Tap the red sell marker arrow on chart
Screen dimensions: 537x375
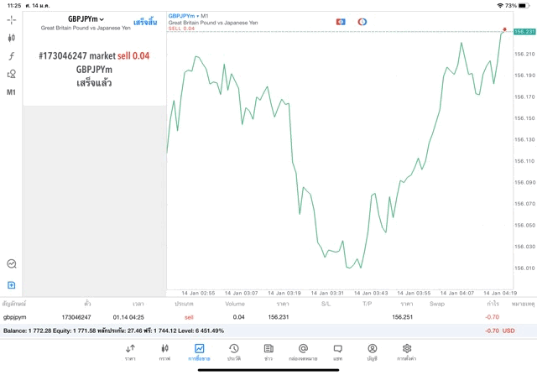click(504, 30)
